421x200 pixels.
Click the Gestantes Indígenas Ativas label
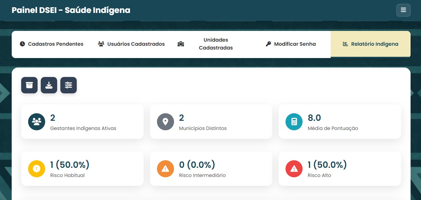point(83,128)
